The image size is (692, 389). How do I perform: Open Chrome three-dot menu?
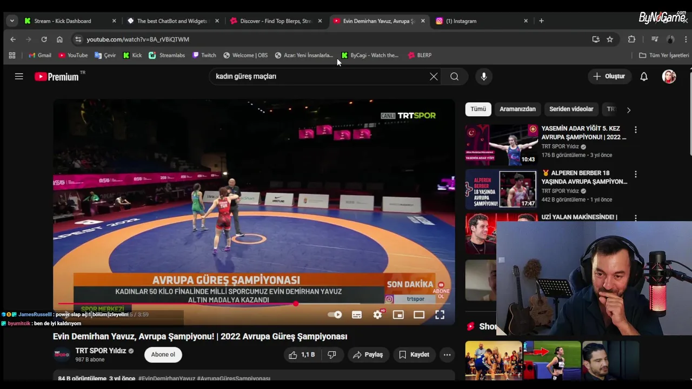click(686, 39)
